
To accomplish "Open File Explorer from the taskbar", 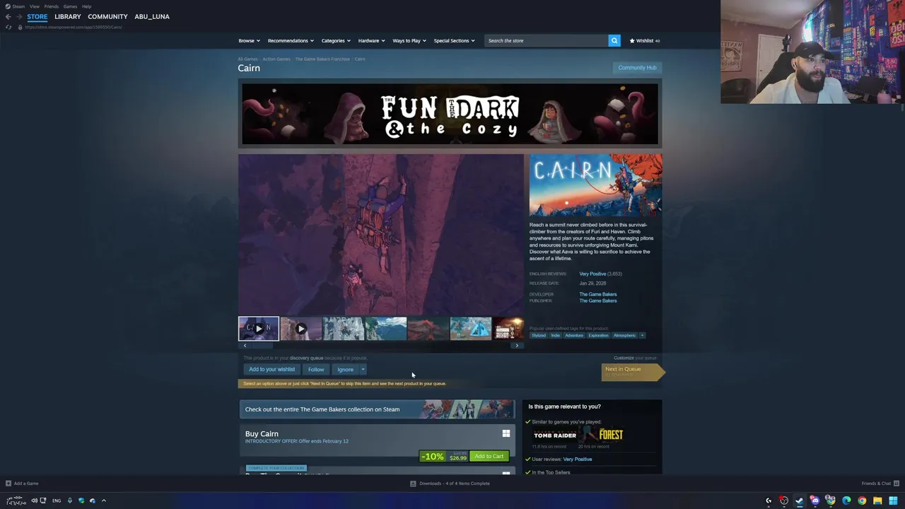I will point(877,501).
